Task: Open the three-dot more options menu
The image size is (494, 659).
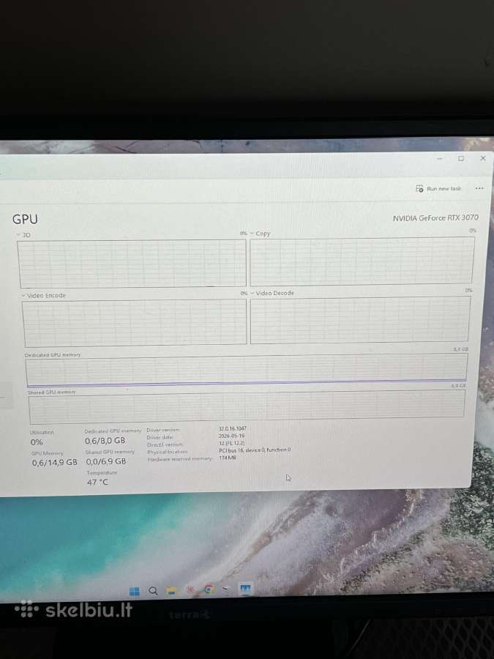Action: point(479,189)
